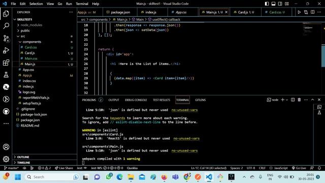Open the Terminal menu
This screenshot has height=183, width=325.
pos(82,4)
